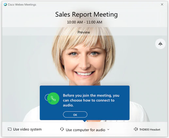
Task: Click the green phone call icon
Action: (53, 99)
